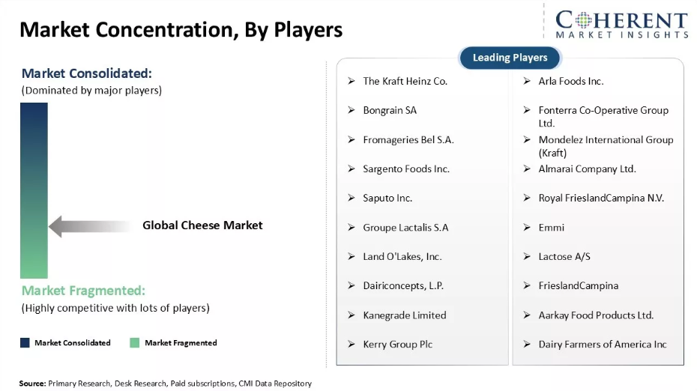
Task: Click the dark blue Market Consolidated legend swatch
Action: [x=25, y=342]
